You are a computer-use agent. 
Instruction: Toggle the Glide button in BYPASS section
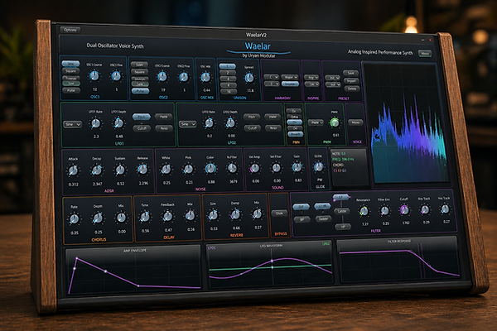(x=279, y=213)
